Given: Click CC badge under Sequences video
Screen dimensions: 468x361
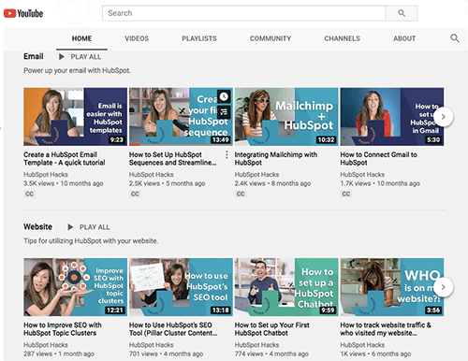Looking at the screenshot, I should (135, 194).
